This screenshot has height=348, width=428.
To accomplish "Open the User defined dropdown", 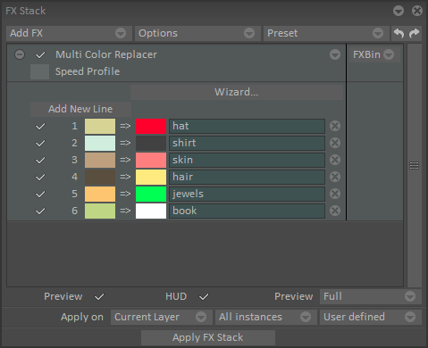I will [x=371, y=317].
